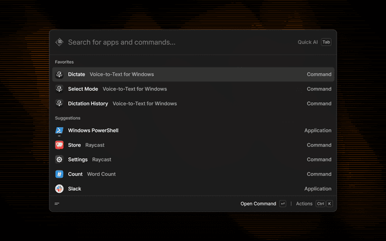386x241 pixels.
Task: Click the Ctrl key badge next to Actions
Action: pos(320,204)
